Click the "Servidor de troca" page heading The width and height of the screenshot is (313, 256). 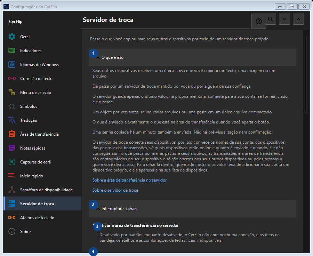(x=108, y=20)
